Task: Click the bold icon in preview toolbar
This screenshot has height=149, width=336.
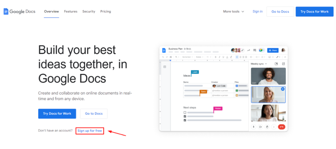Action: [x=216, y=57]
